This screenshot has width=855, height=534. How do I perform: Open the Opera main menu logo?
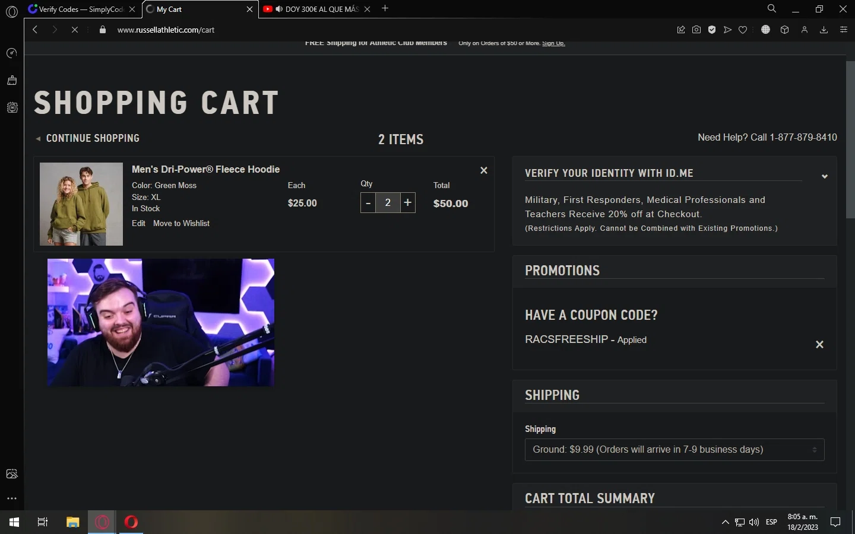[x=12, y=11]
